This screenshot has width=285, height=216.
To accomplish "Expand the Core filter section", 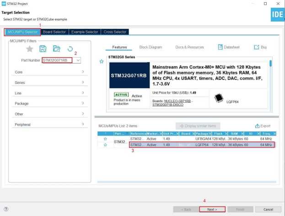I will point(49,72).
